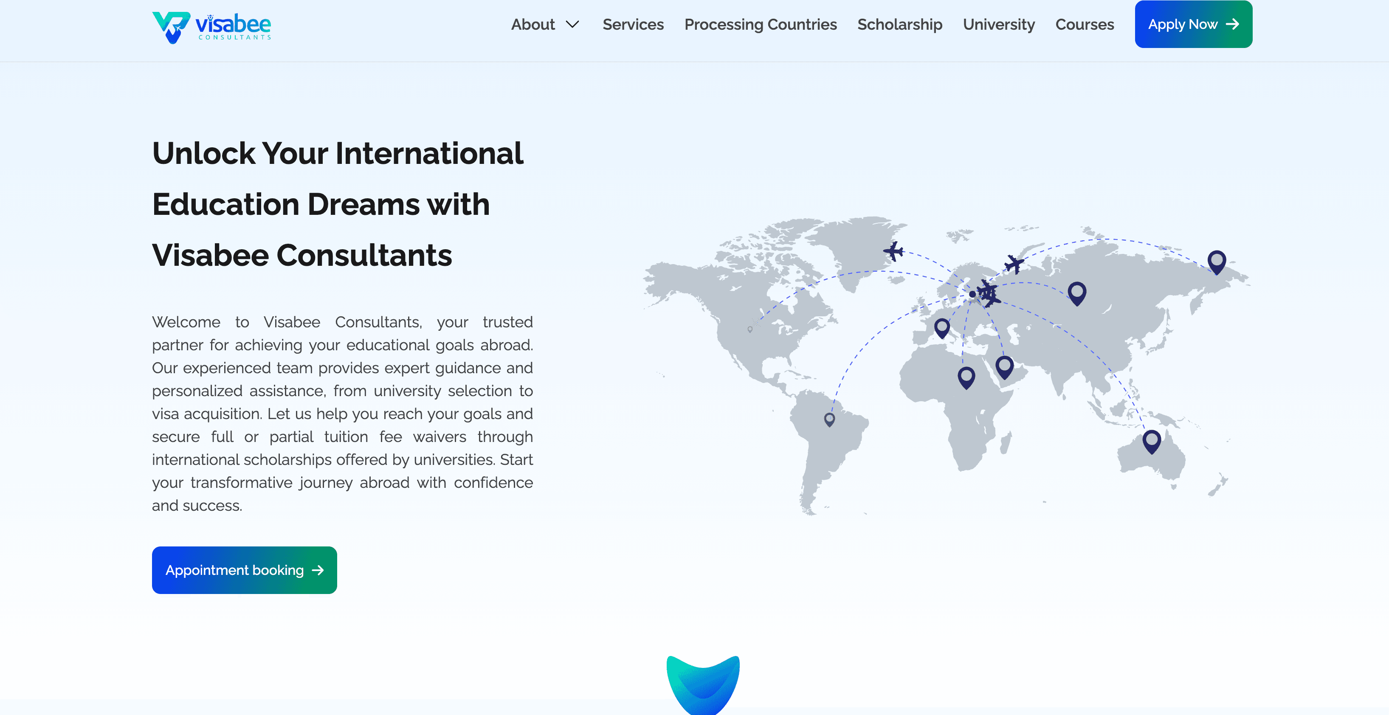
Task: Navigate to the Scholarship page
Action: [x=899, y=24]
